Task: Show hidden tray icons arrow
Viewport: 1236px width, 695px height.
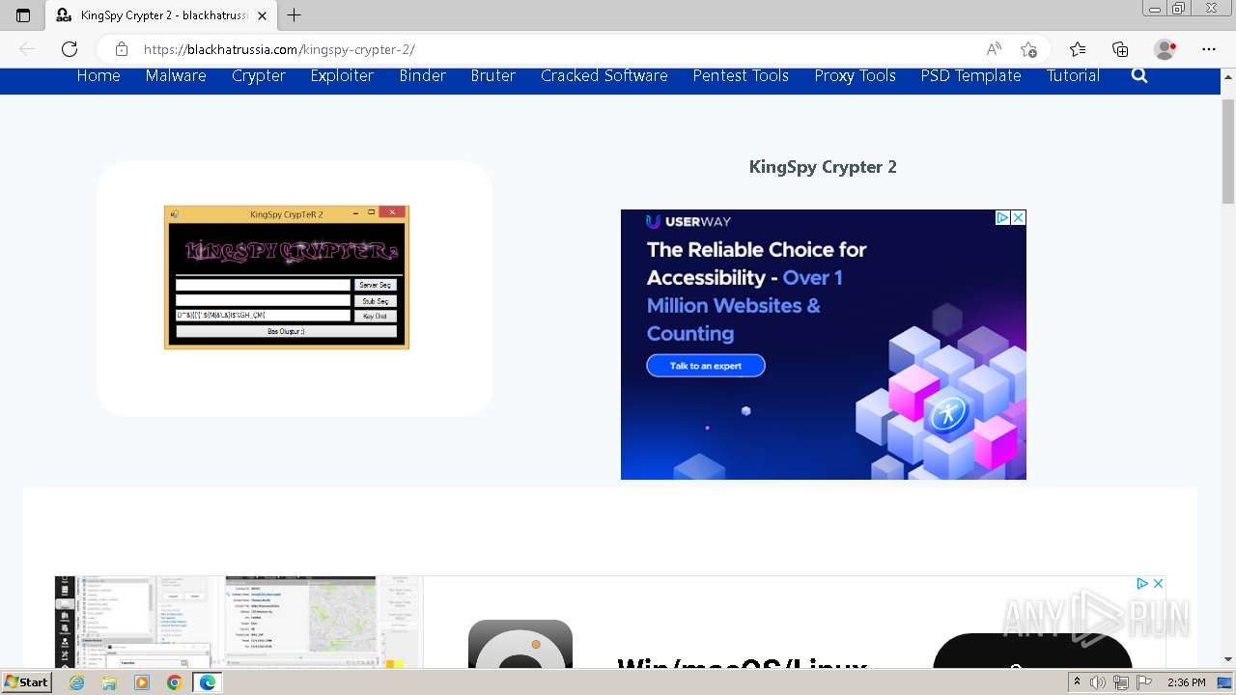Action: click(1078, 682)
